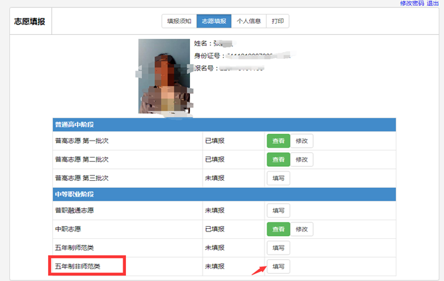View 普高志愿 第一批次 with 查看 button
This screenshot has width=444, height=281.
point(278,140)
